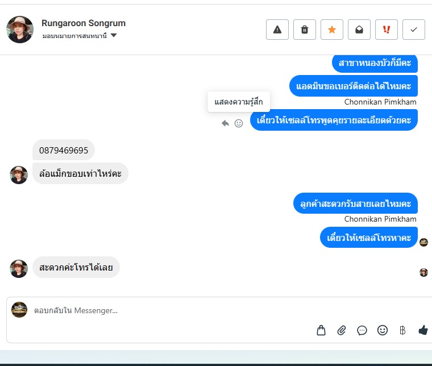Expand the assign conversation dropdown arrow
This screenshot has width=432, height=366.
tap(114, 35)
